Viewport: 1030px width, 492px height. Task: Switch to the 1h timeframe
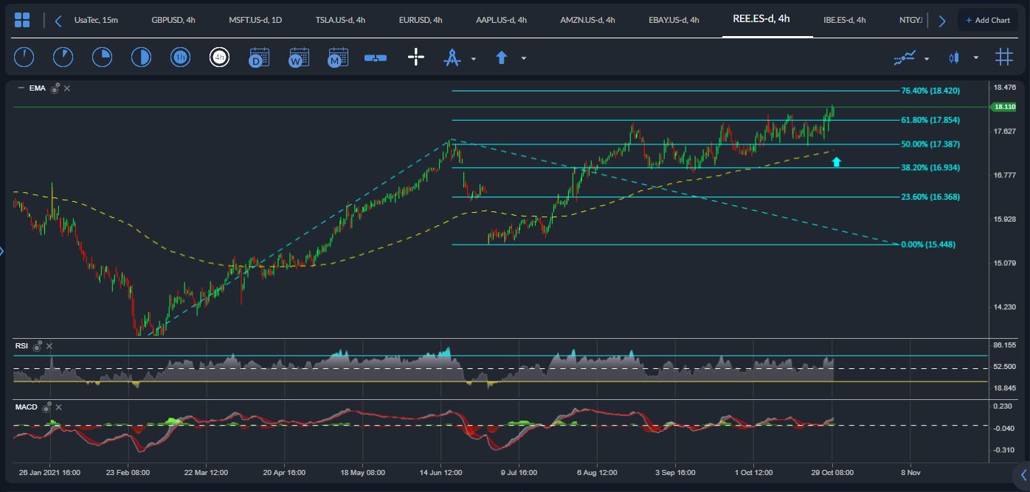pyautogui.click(x=180, y=57)
